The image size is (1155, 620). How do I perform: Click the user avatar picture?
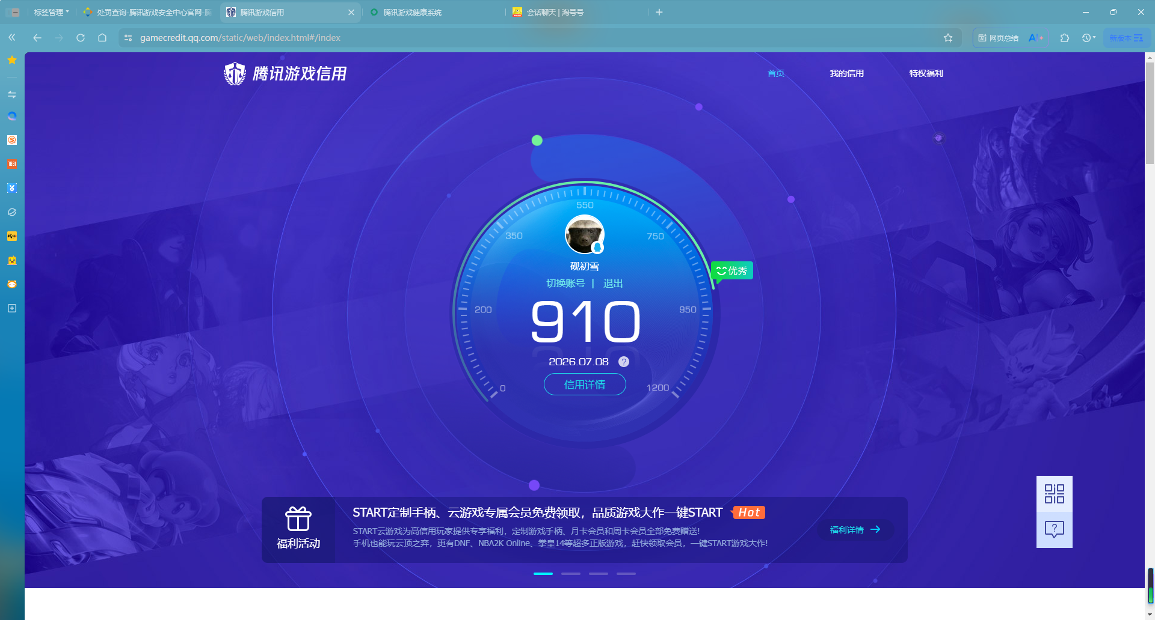tap(585, 234)
